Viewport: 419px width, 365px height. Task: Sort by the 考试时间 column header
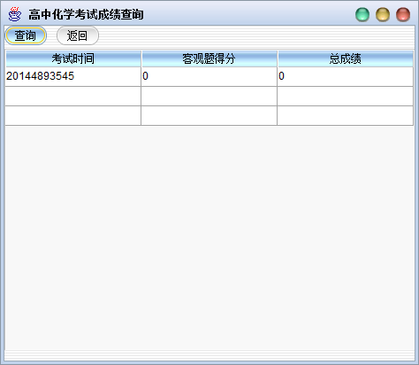click(x=73, y=58)
